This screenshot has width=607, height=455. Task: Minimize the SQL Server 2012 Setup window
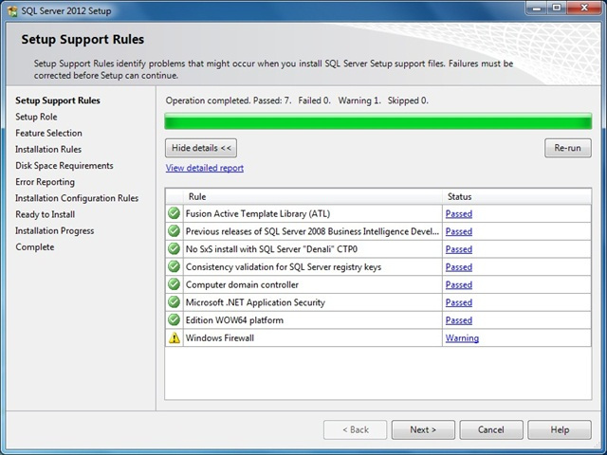click(538, 8)
